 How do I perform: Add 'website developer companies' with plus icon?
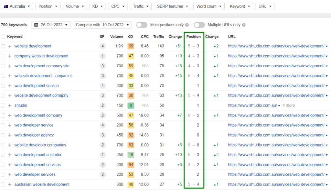pyautogui.click(x=9, y=145)
